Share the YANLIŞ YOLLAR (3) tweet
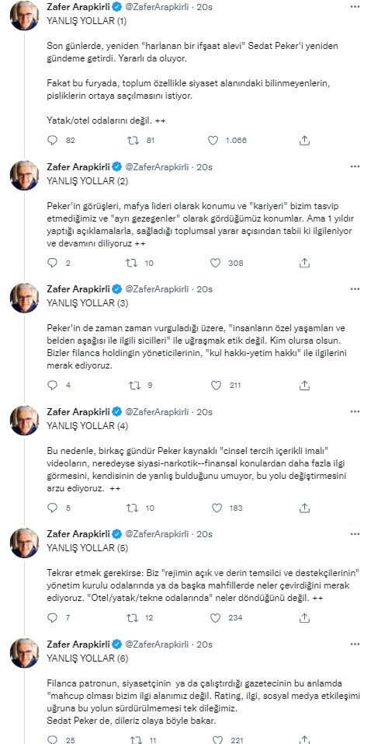 click(x=305, y=386)
